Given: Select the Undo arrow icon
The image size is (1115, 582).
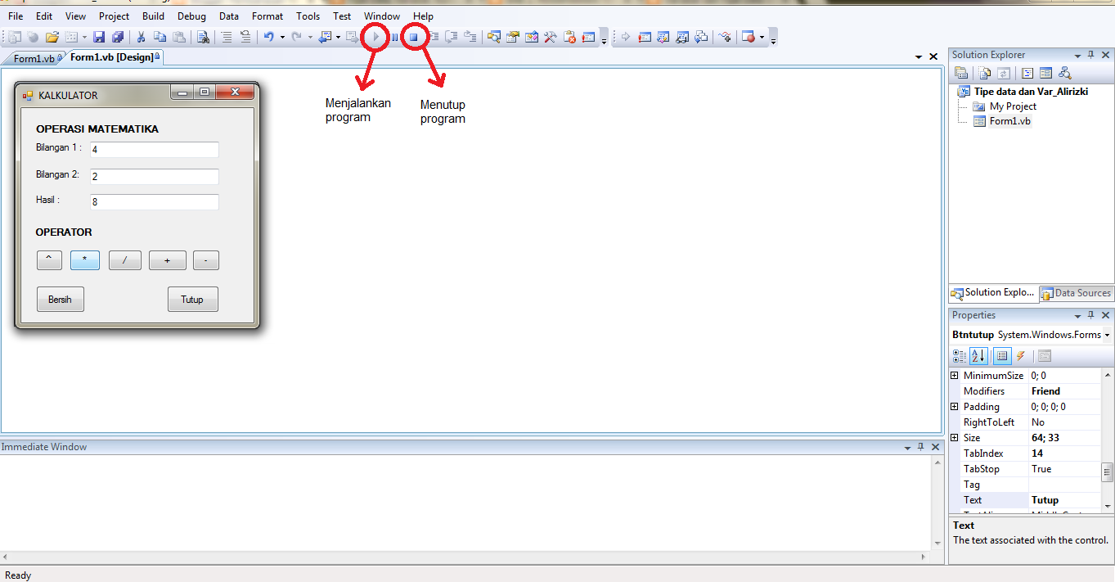Looking at the screenshot, I should tap(269, 36).
